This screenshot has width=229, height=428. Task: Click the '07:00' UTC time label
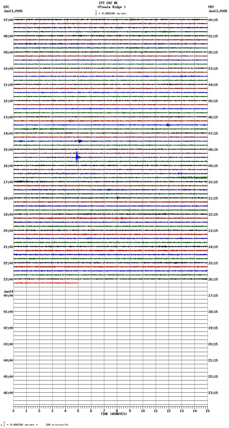click(x=8, y=20)
